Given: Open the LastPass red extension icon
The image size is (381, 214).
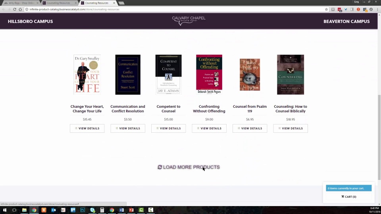Looking at the screenshot, I should [339, 10].
